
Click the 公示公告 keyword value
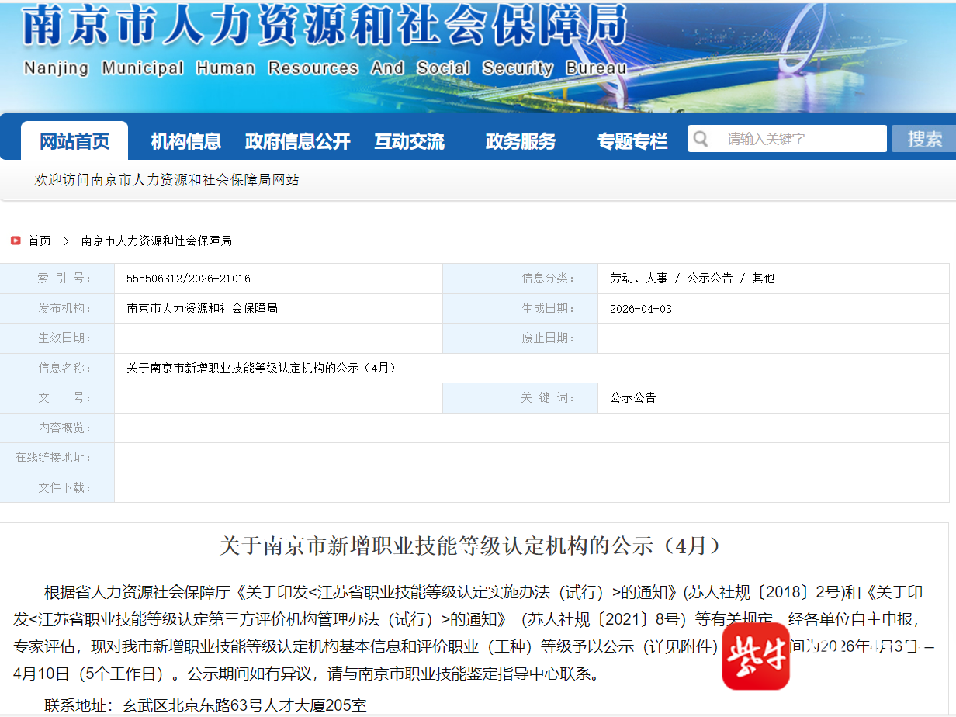point(632,398)
